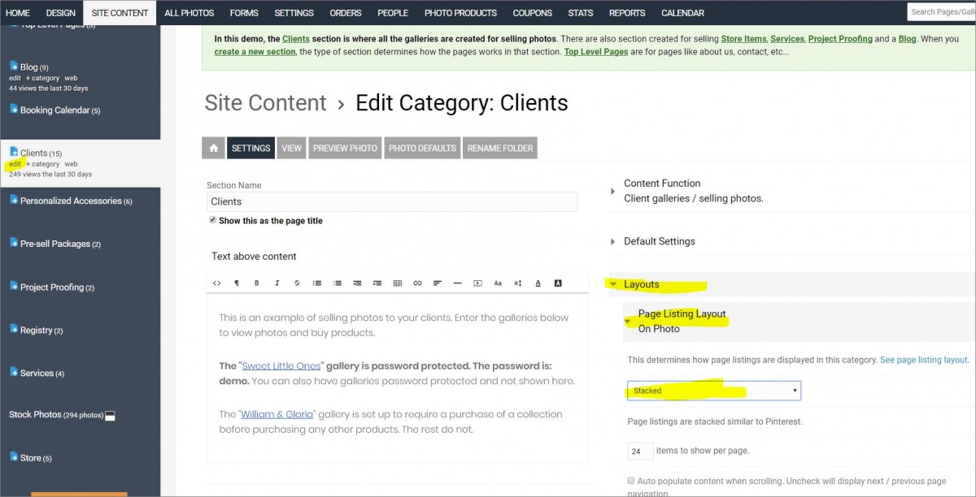The height and width of the screenshot is (497, 976).
Task: Click the Section Name input field
Action: pos(392,201)
